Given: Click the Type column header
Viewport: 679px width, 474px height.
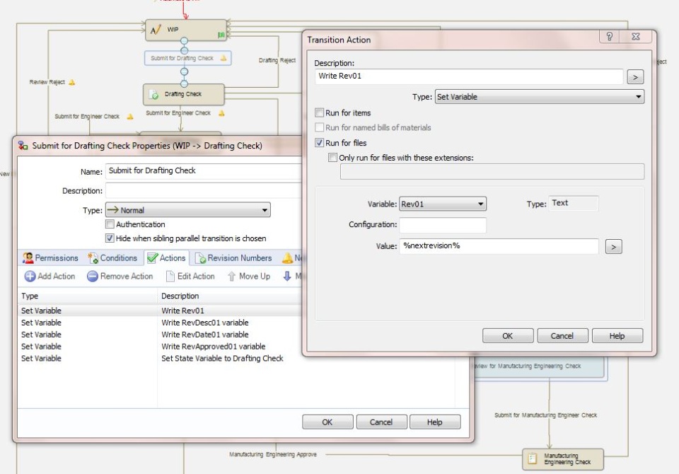Looking at the screenshot, I should (x=88, y=296).
